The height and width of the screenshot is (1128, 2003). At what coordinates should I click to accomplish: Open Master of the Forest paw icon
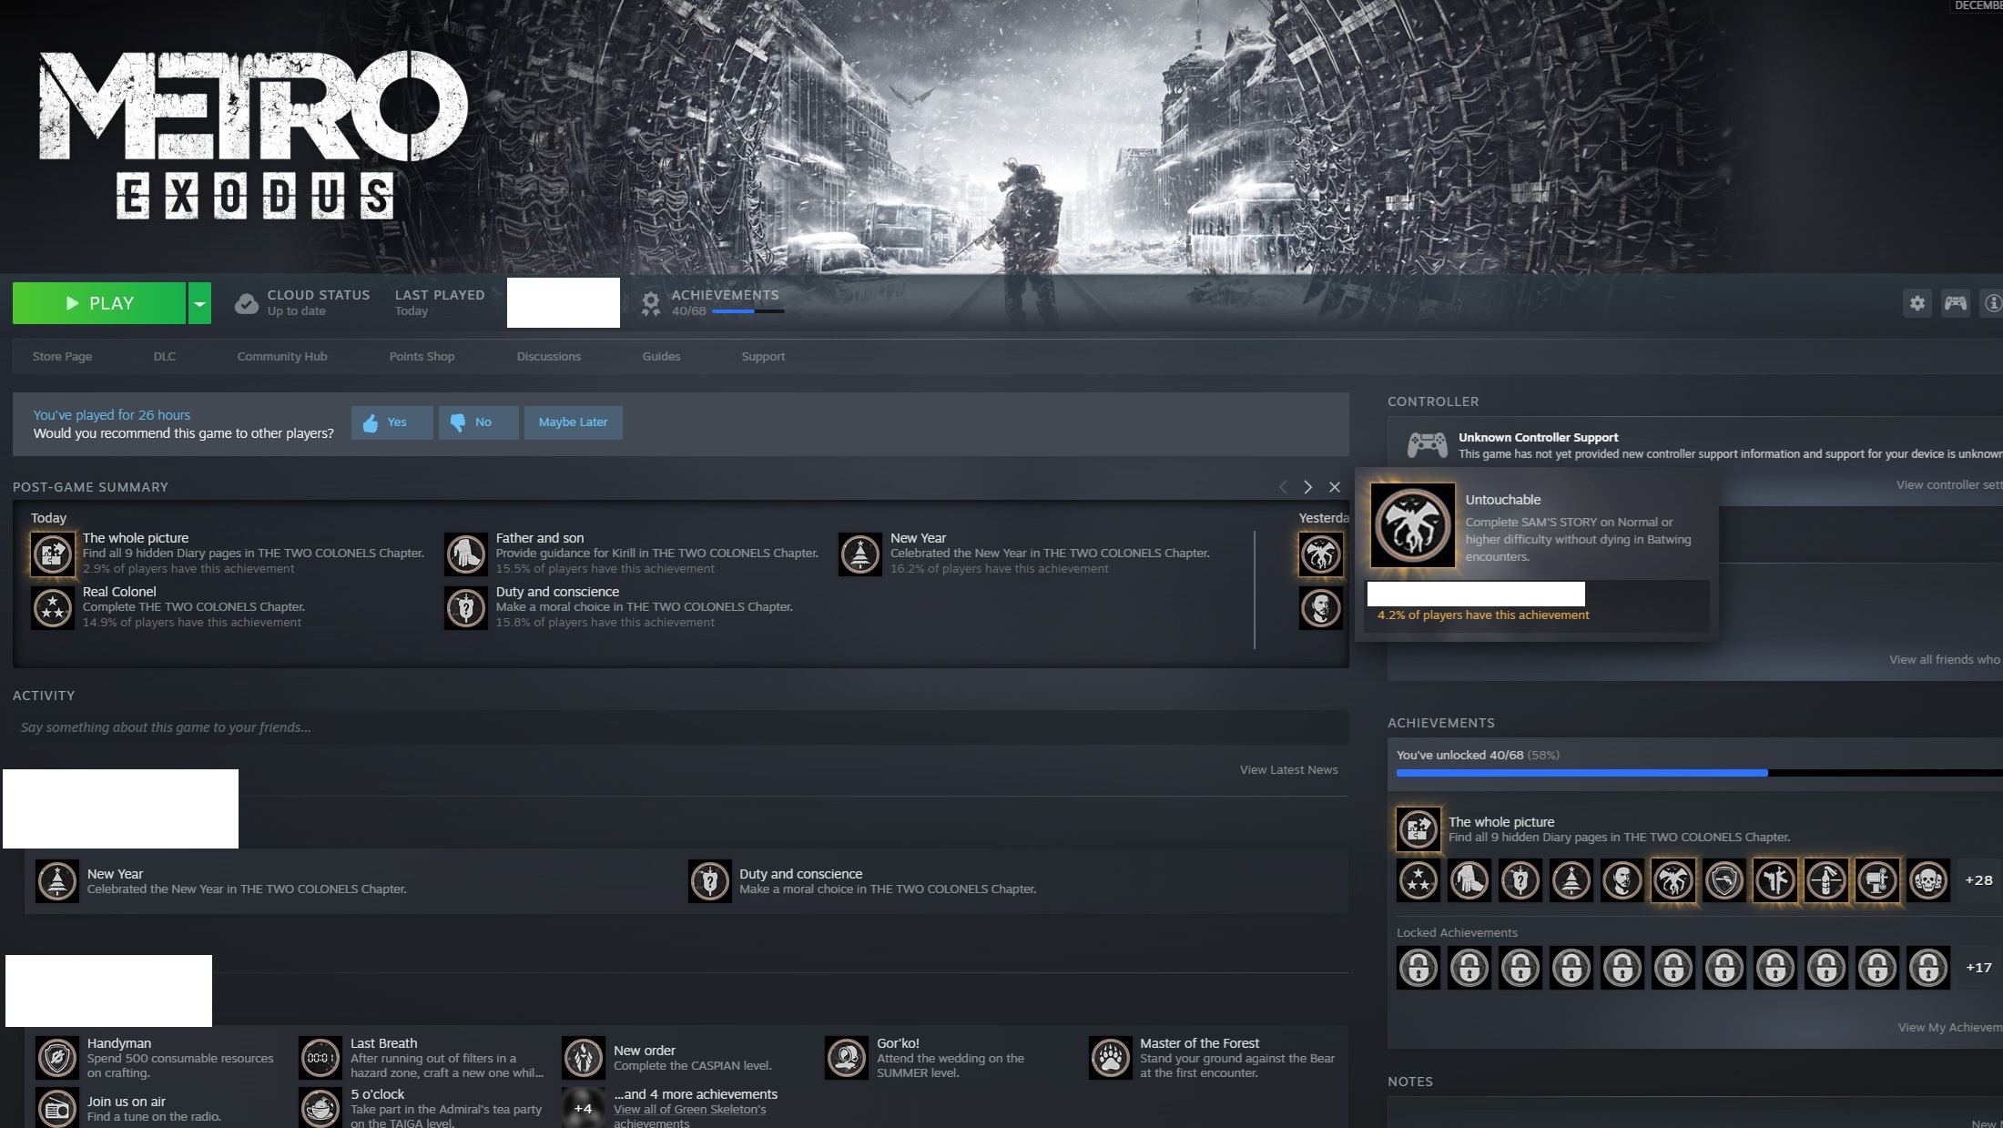[1110, 1058]
